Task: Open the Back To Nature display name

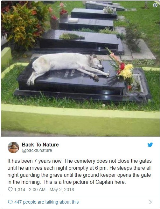Action: 40,145
